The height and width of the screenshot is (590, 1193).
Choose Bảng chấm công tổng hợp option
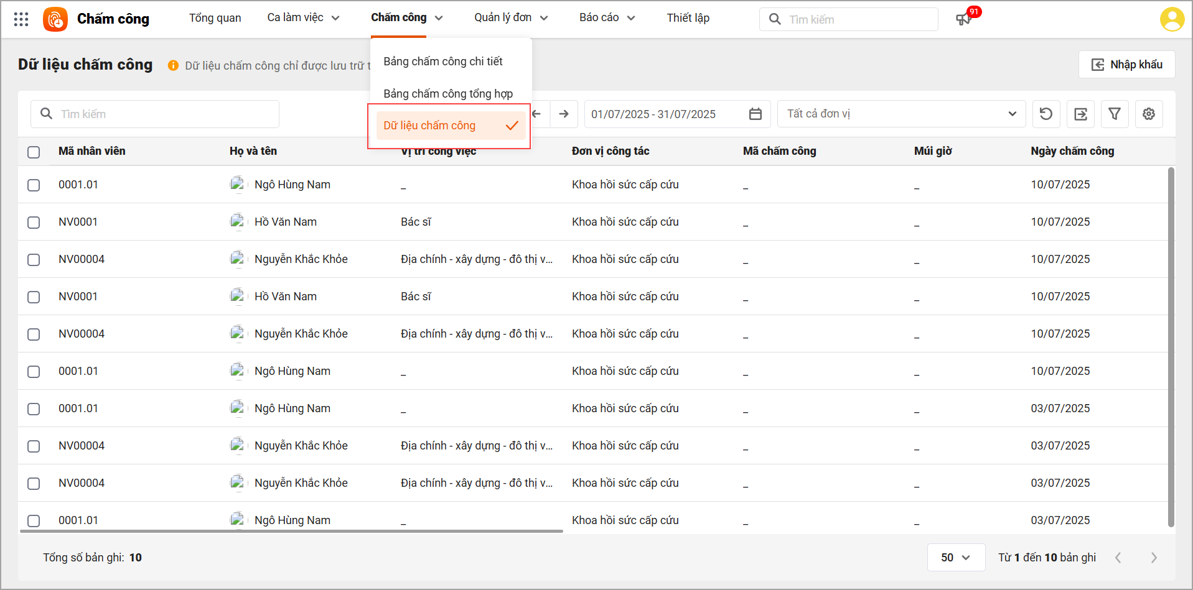[448, 94]
